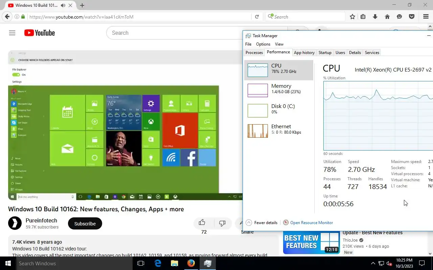The image size is (433, 270).
Task: Select Disk 0 (C:) in sidebar
Action: [279, 111]
